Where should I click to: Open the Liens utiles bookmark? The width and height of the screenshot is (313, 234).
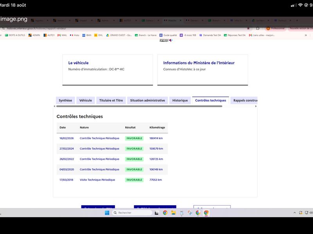tap(262, 35)
